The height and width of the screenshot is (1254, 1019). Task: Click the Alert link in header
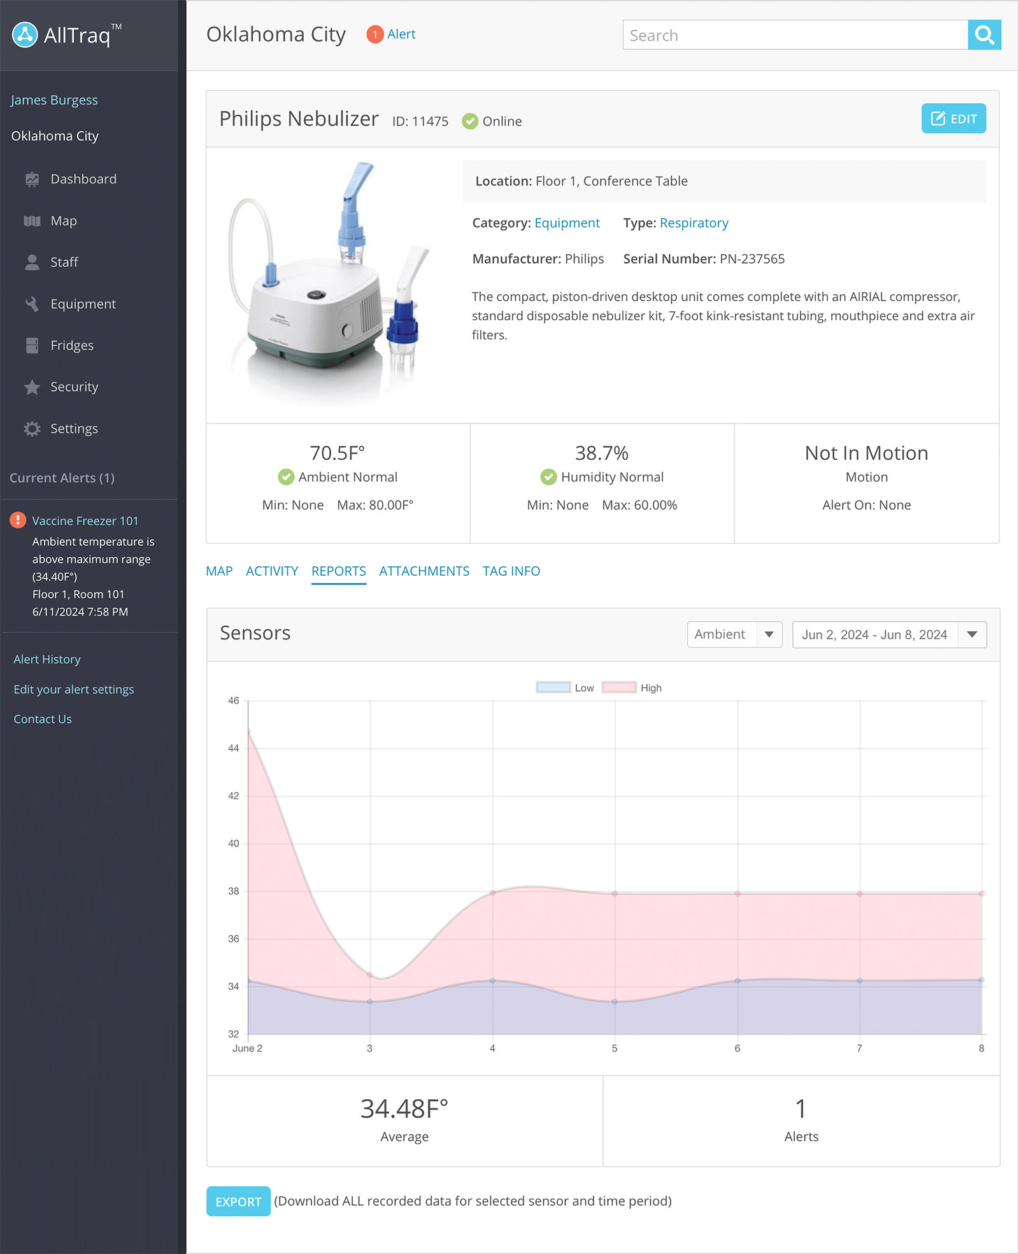click(401, 34)
